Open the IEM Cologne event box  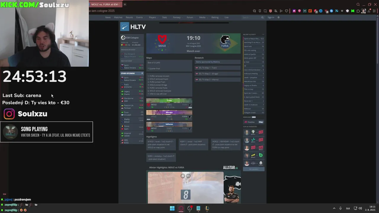pyautogui.click(x=132, y=41)
